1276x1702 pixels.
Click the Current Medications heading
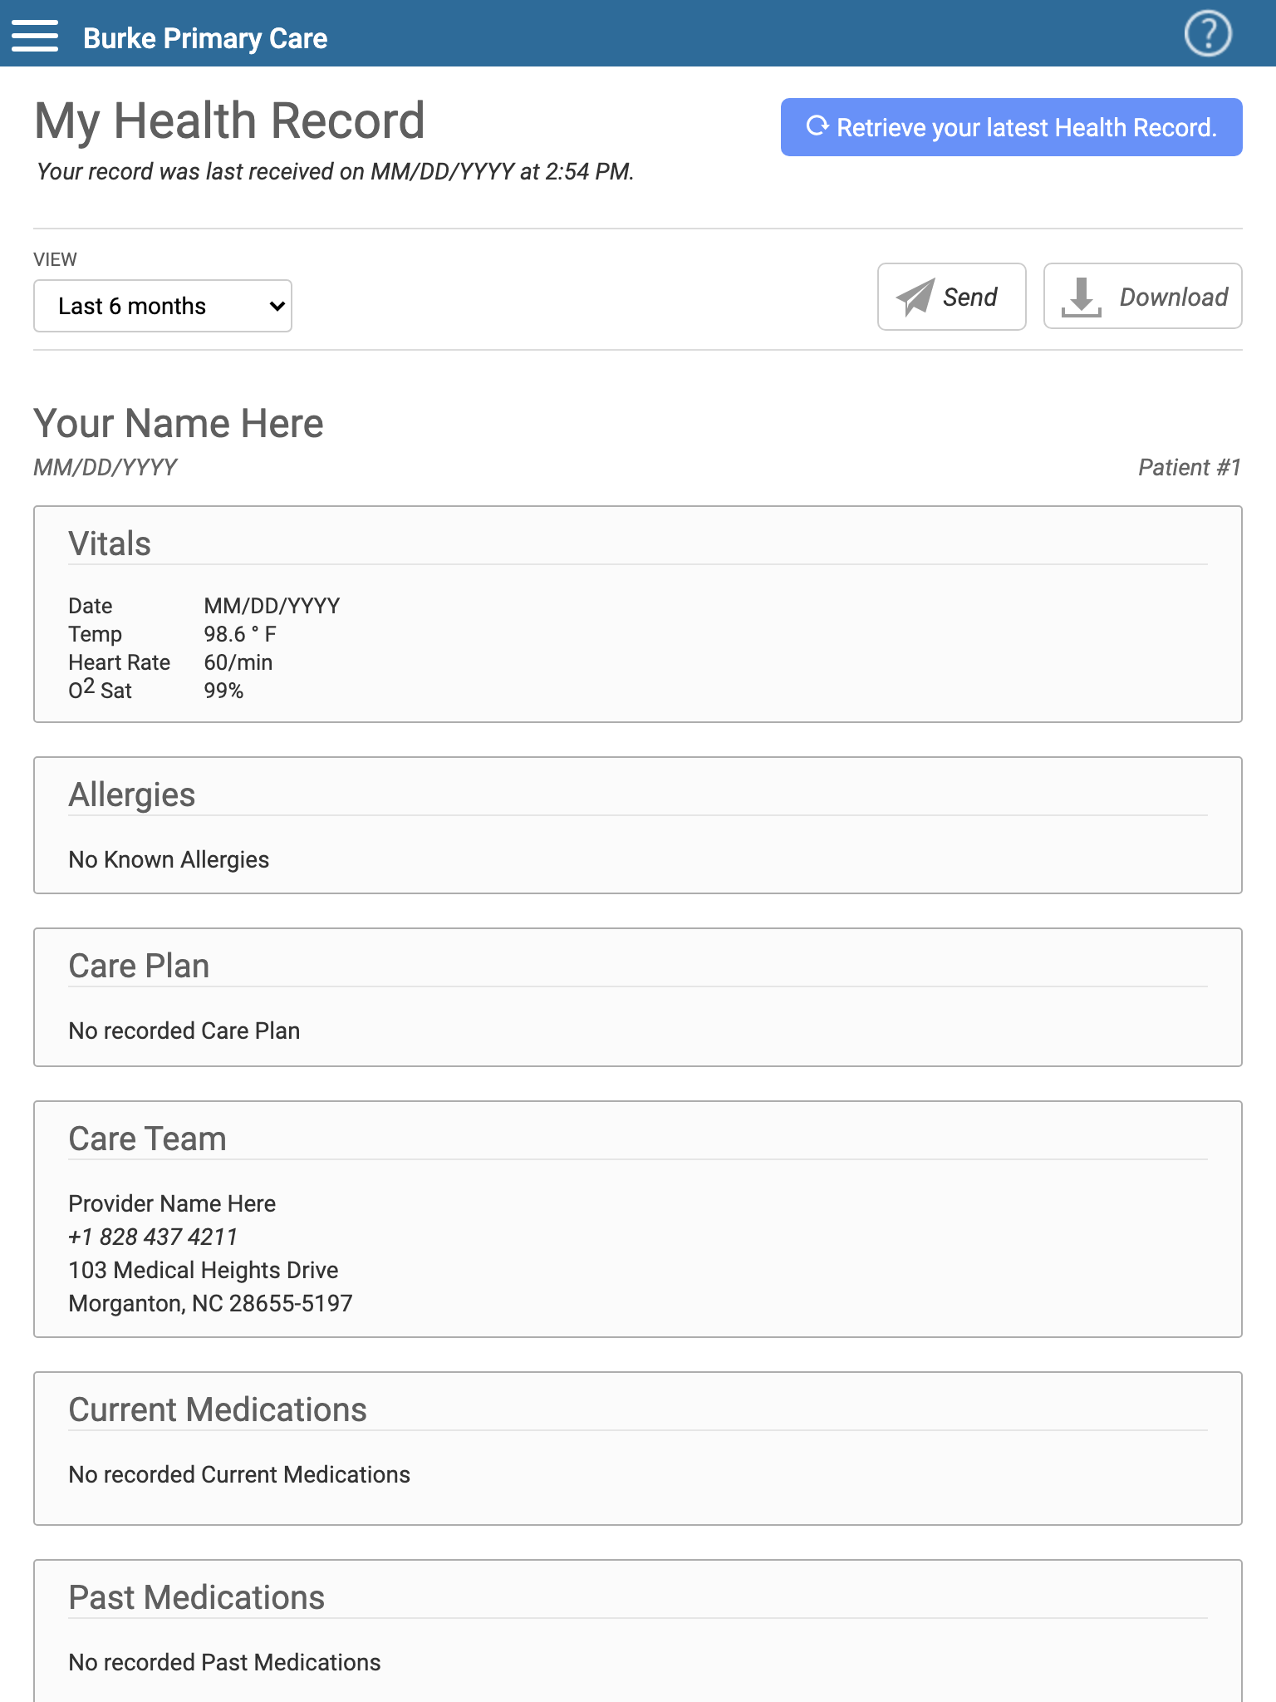[x=218, y=1409]
